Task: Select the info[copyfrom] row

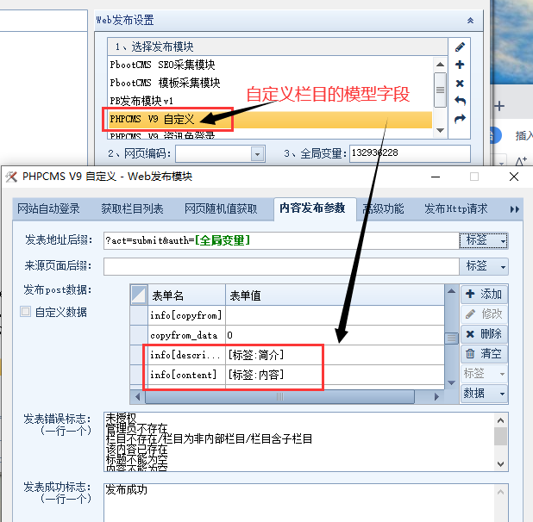Action: tap(287, 315)
